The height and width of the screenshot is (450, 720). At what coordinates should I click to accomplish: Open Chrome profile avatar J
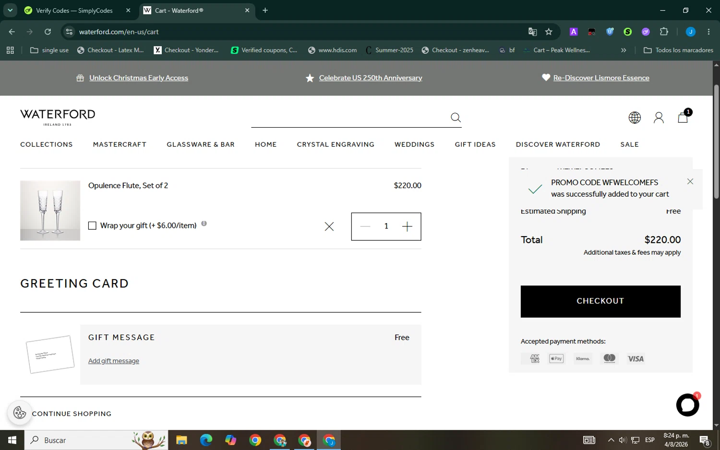click(691, 32)
